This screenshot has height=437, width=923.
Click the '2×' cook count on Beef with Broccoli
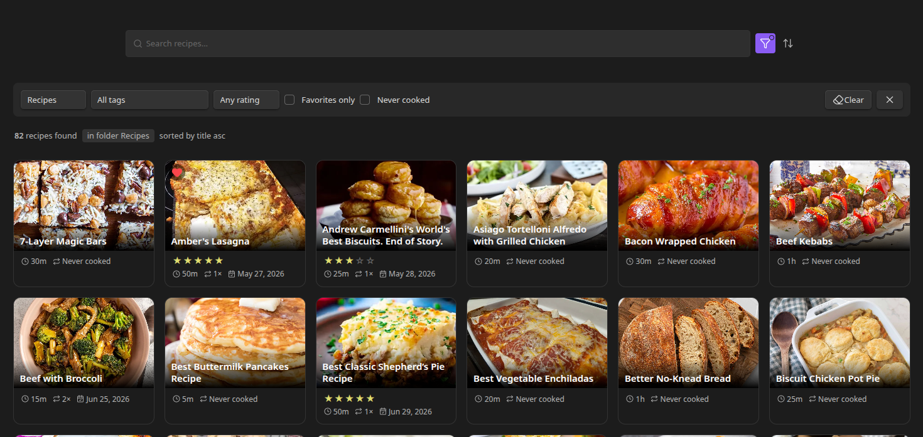[67, 399]
